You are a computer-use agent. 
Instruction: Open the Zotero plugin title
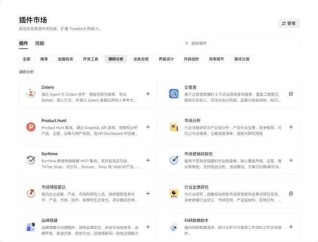tap(48, 87)
